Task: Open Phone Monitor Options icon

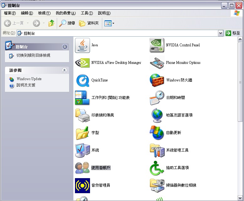Action: coord(157,63)
